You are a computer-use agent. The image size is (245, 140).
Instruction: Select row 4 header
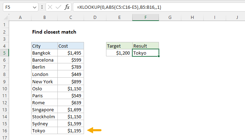[x=4, y=46]
